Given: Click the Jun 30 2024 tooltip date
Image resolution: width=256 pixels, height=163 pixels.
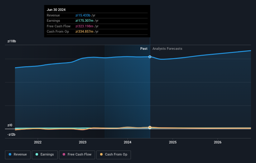Looking at the screenshot, I should pos(56,10).
